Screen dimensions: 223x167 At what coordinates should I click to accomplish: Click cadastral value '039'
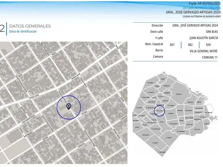(208, 45)
